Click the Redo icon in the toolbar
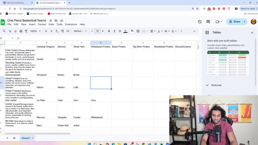The image size is (258, 145). [x=15, y=31]
